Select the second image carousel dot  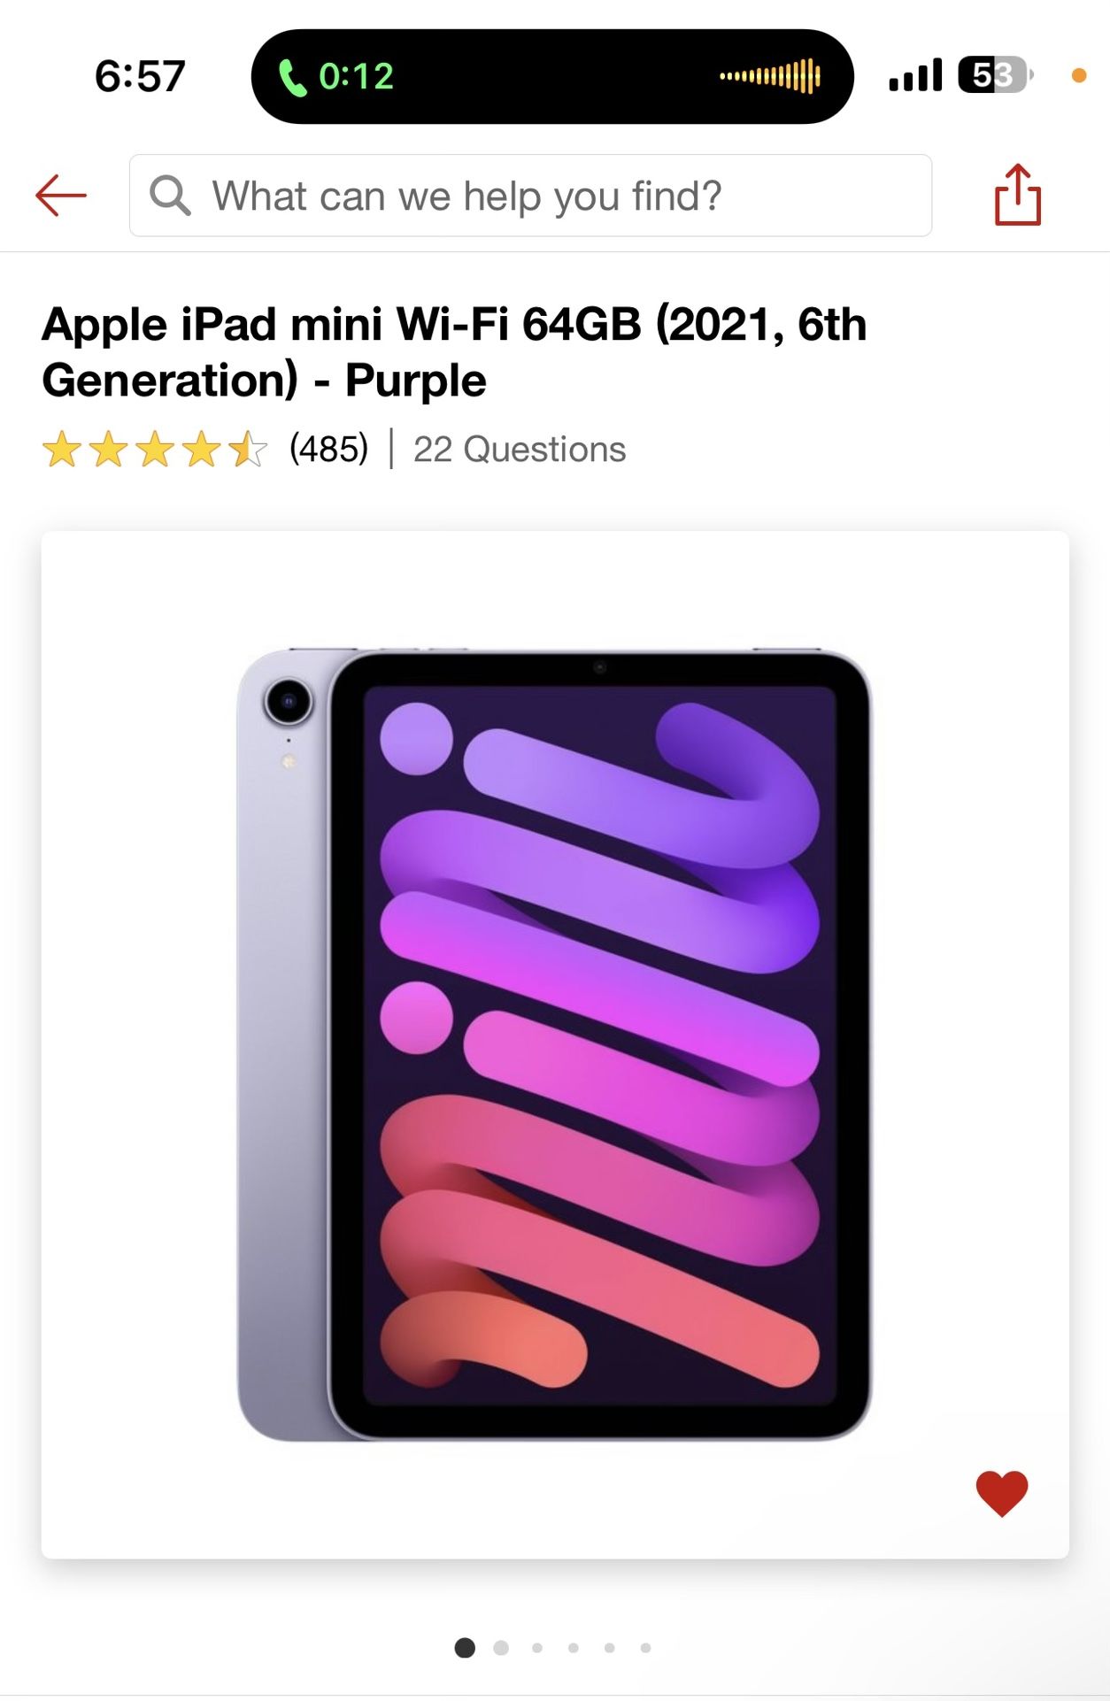pos(501,1648)
